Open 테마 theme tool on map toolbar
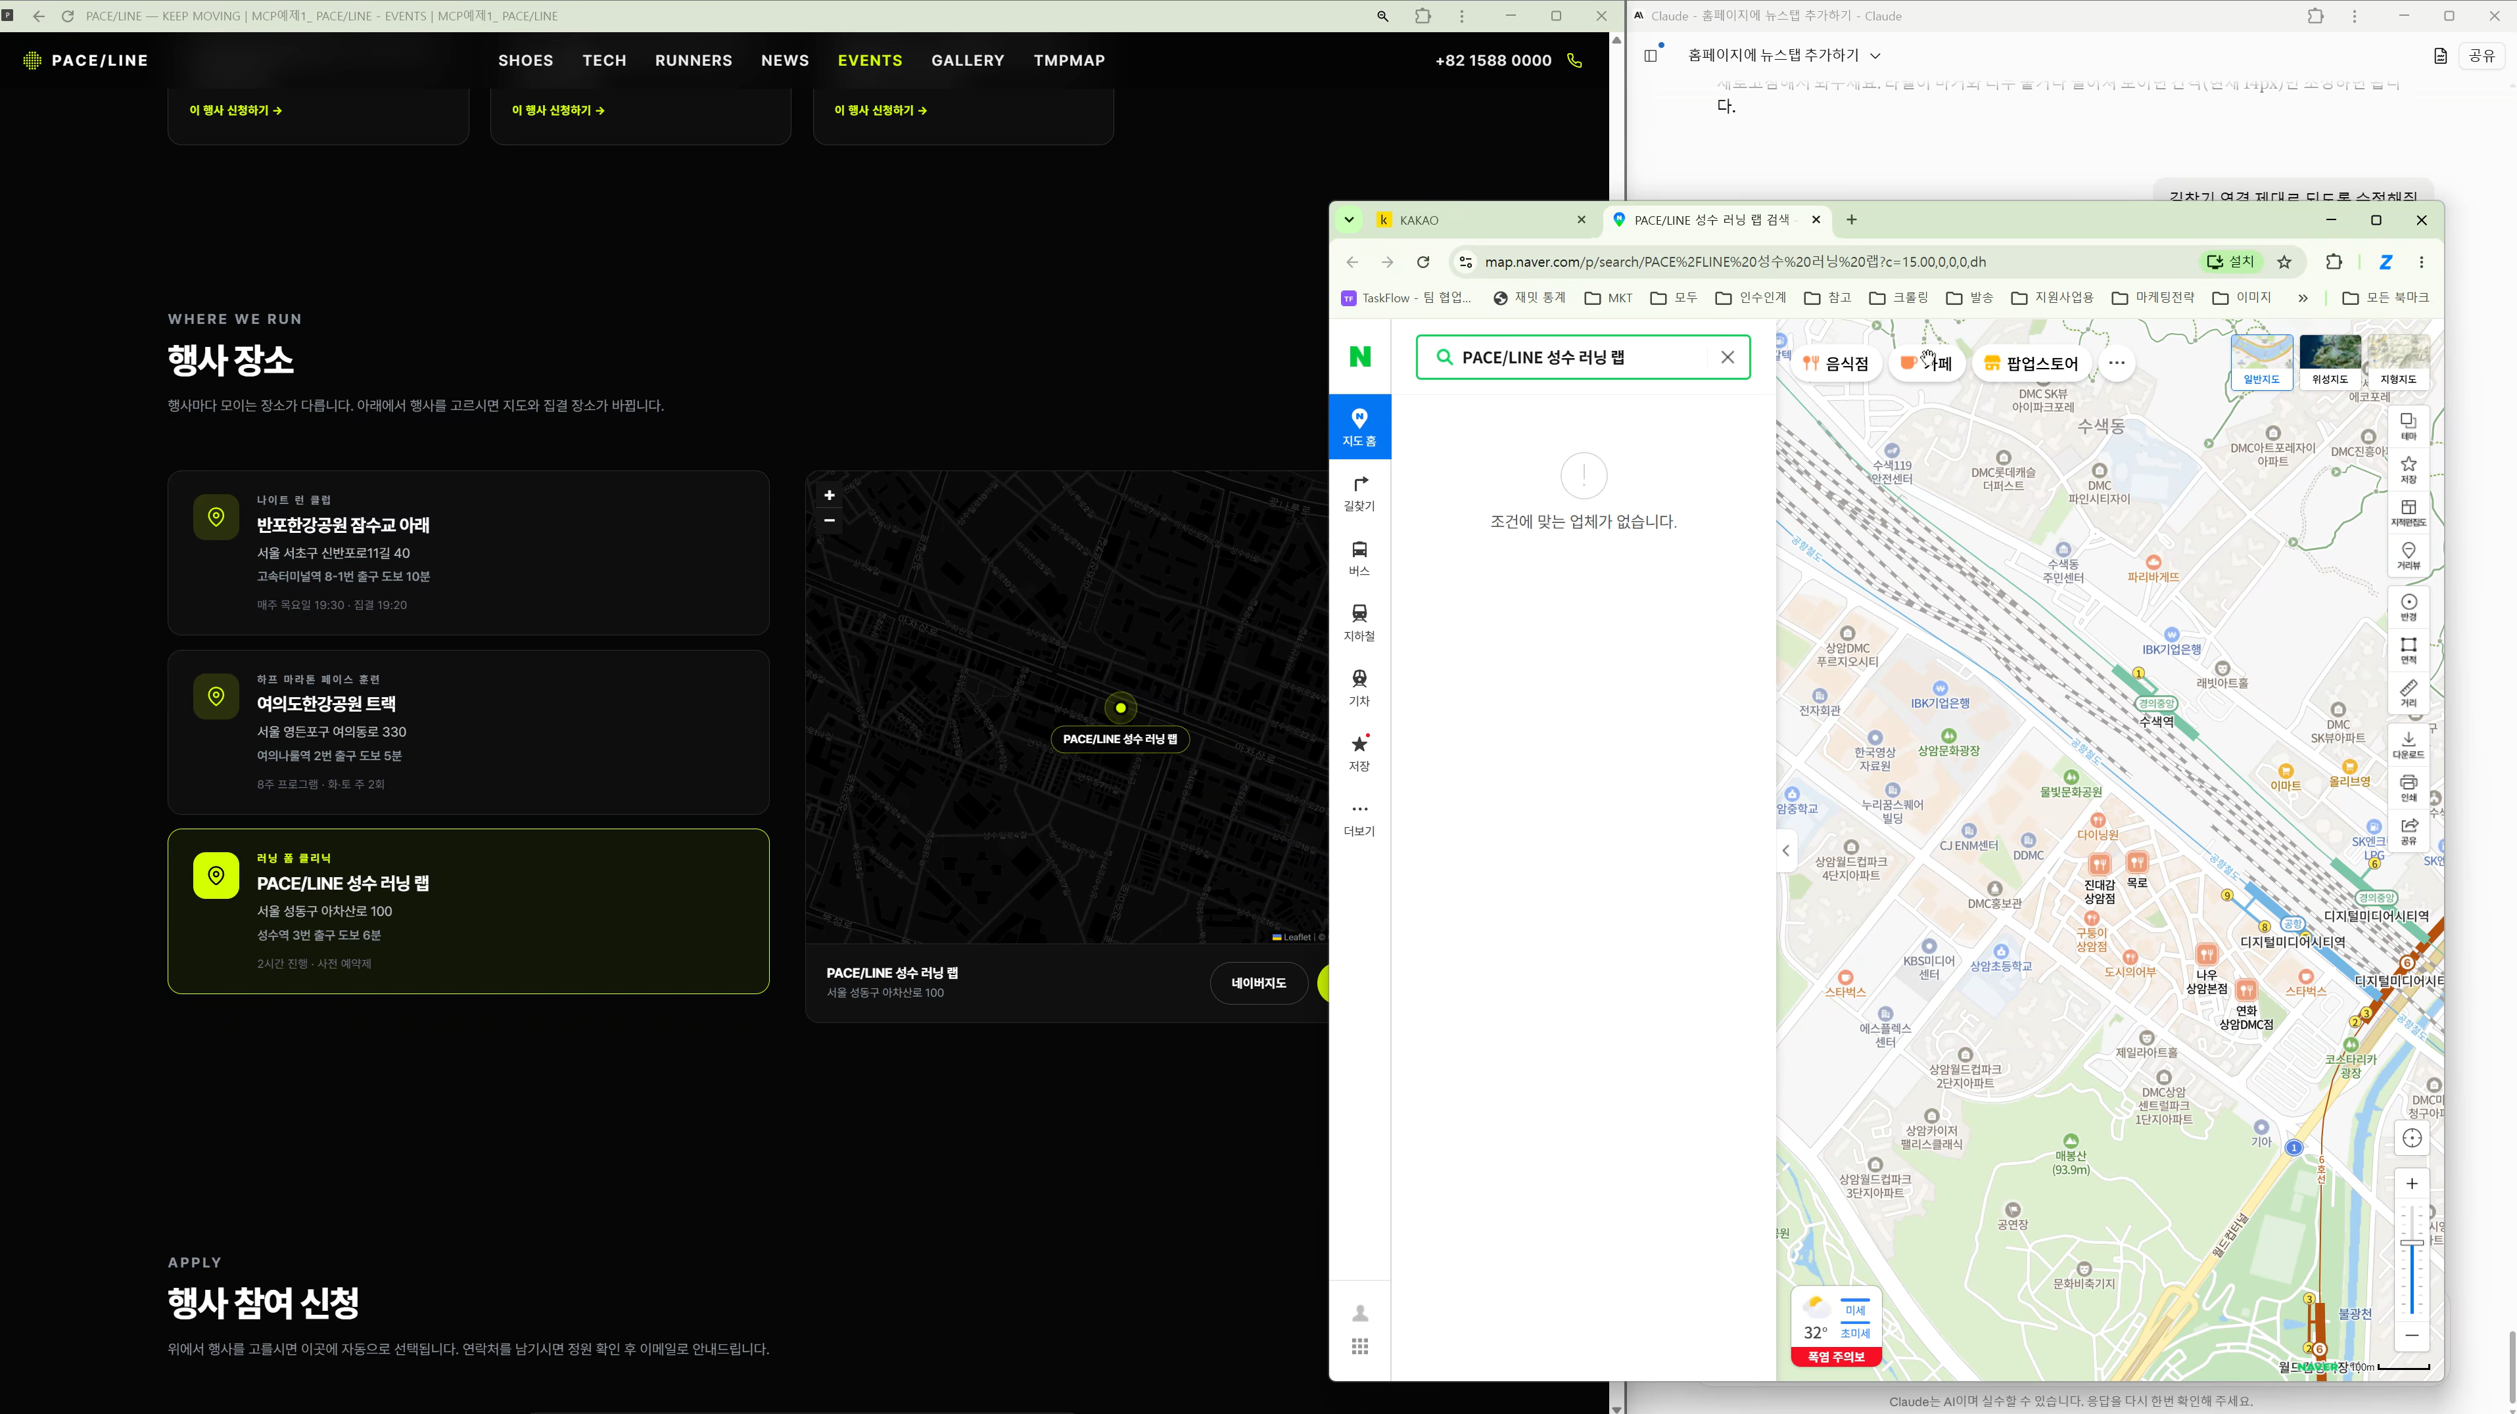Screen dimensions: 2517x1414 point(2409,426)
